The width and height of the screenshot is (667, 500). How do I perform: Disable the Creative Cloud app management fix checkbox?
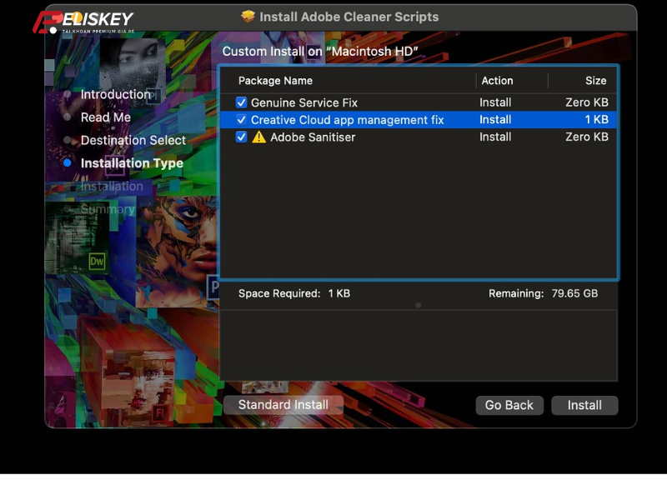(242, 119)
